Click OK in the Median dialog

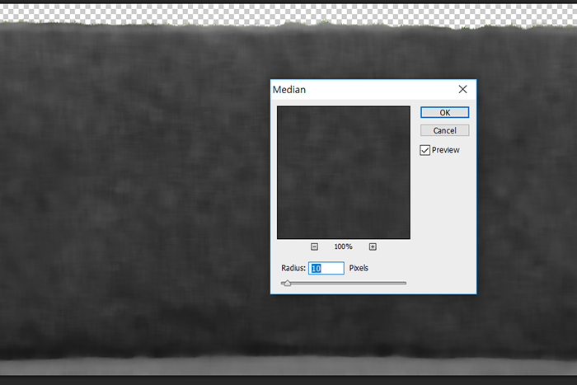point(444,113)
